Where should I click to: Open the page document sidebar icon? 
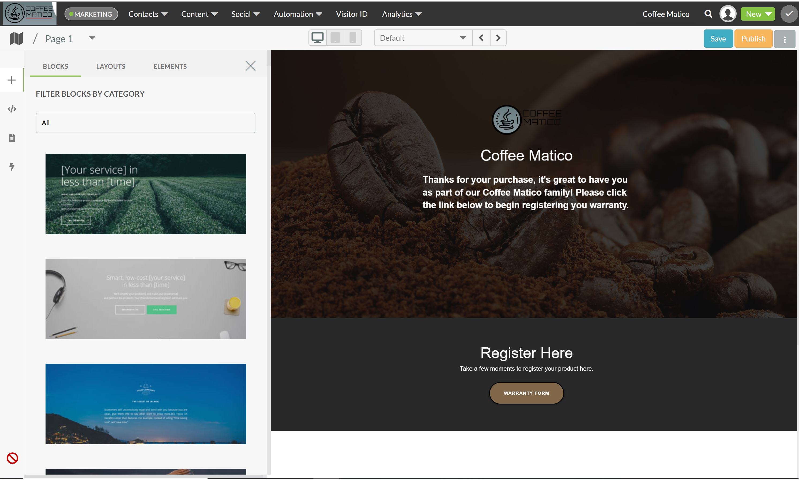pyautogui.click(x=12, y=138)
